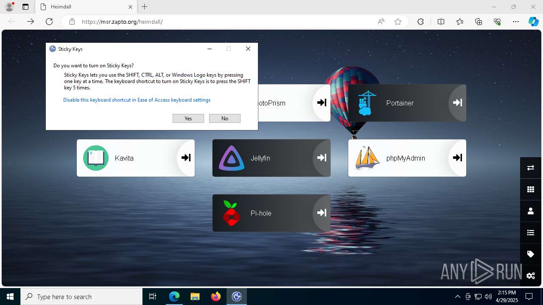The width and height of the screenshot is (543, 305).
Task: Click the Kavita tile arrow
Action: click(186, 158)
